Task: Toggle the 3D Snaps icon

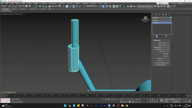Action: pyautogui.click(x=70, y=6)
